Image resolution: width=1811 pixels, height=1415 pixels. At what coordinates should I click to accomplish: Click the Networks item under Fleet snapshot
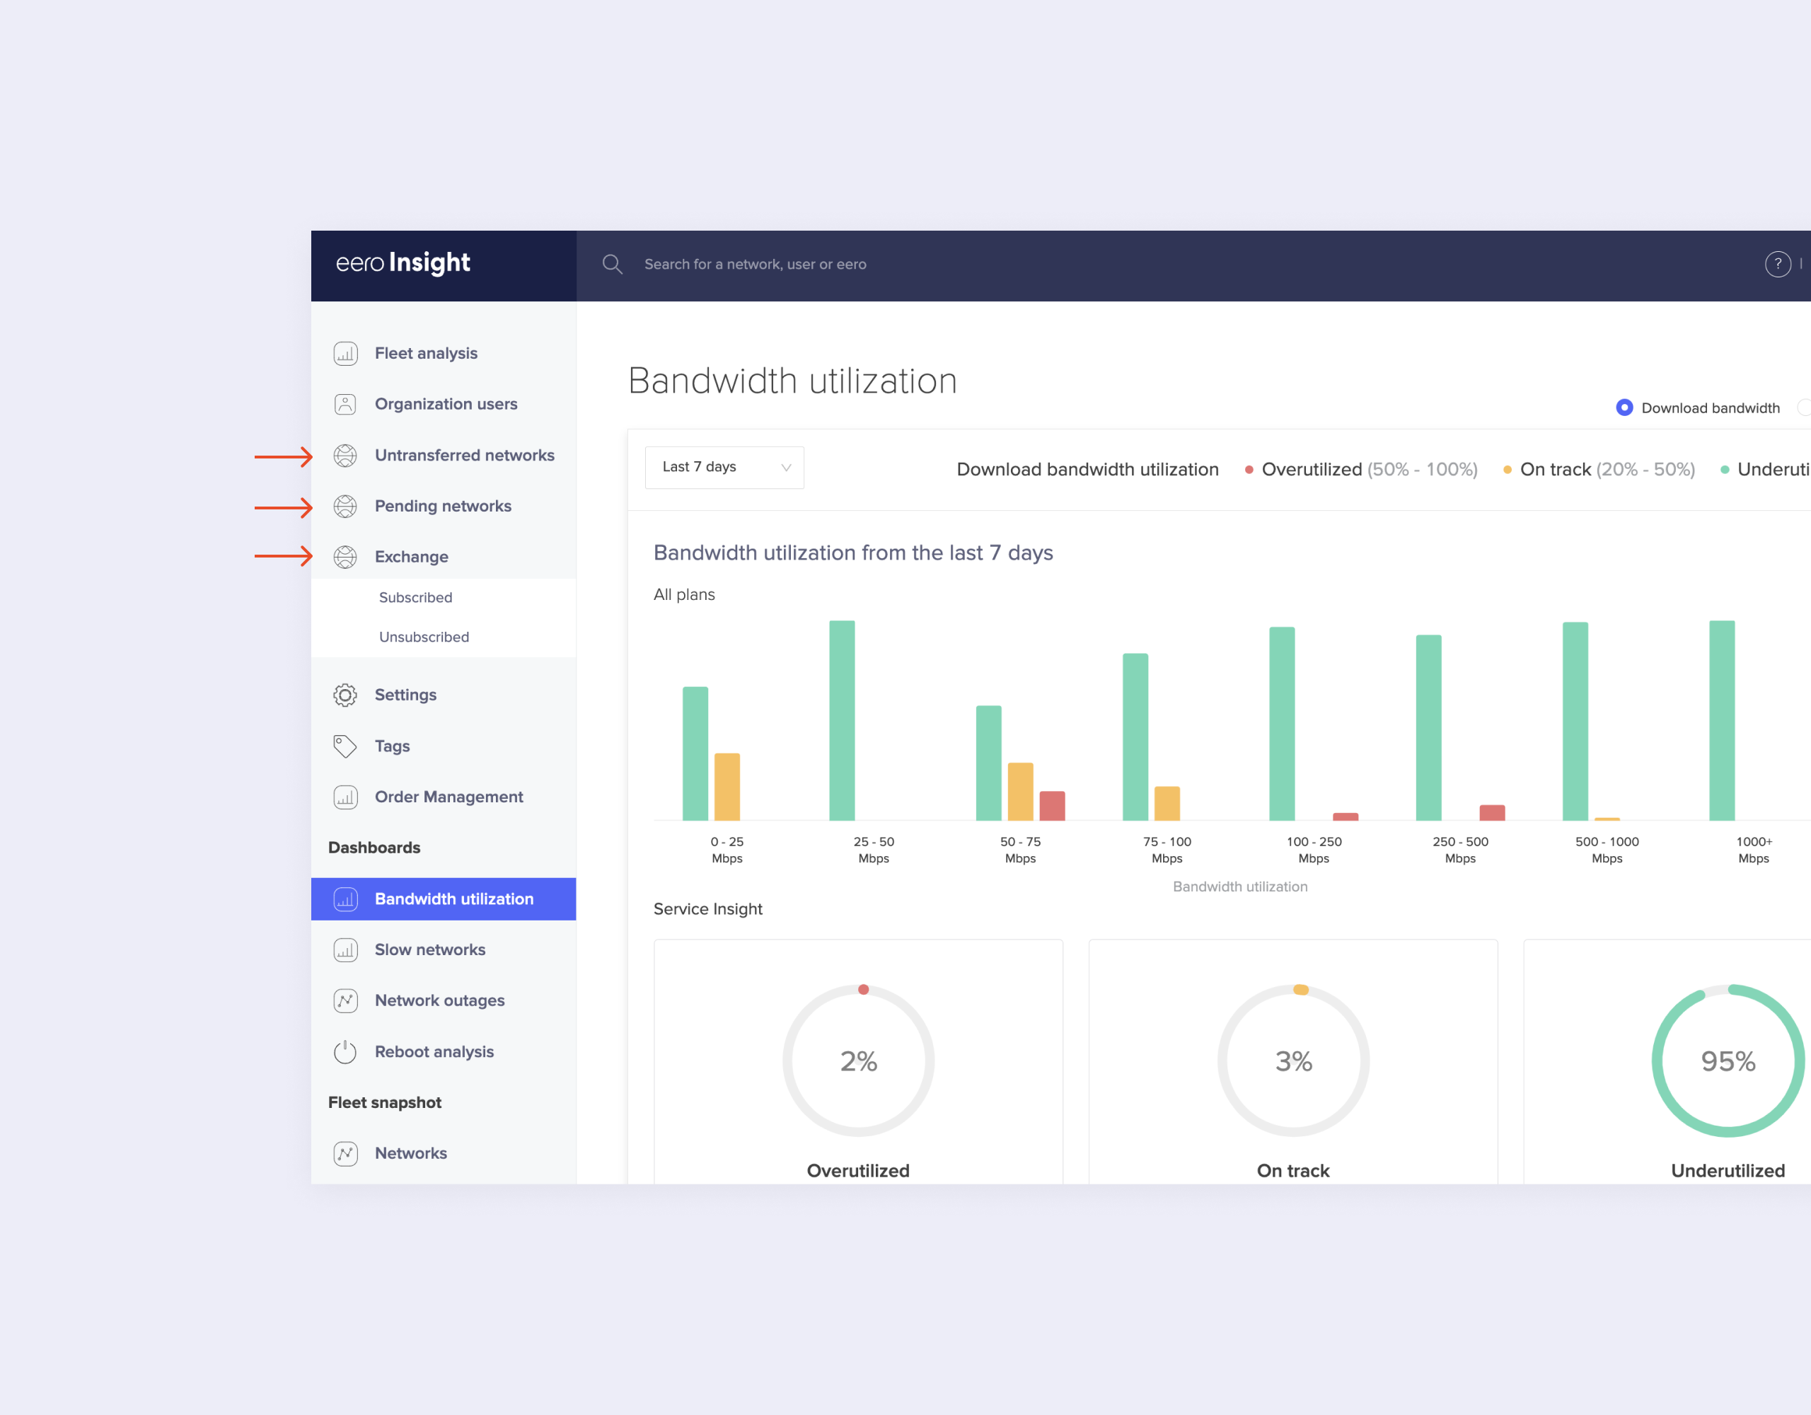click(x=412, y=1152)
